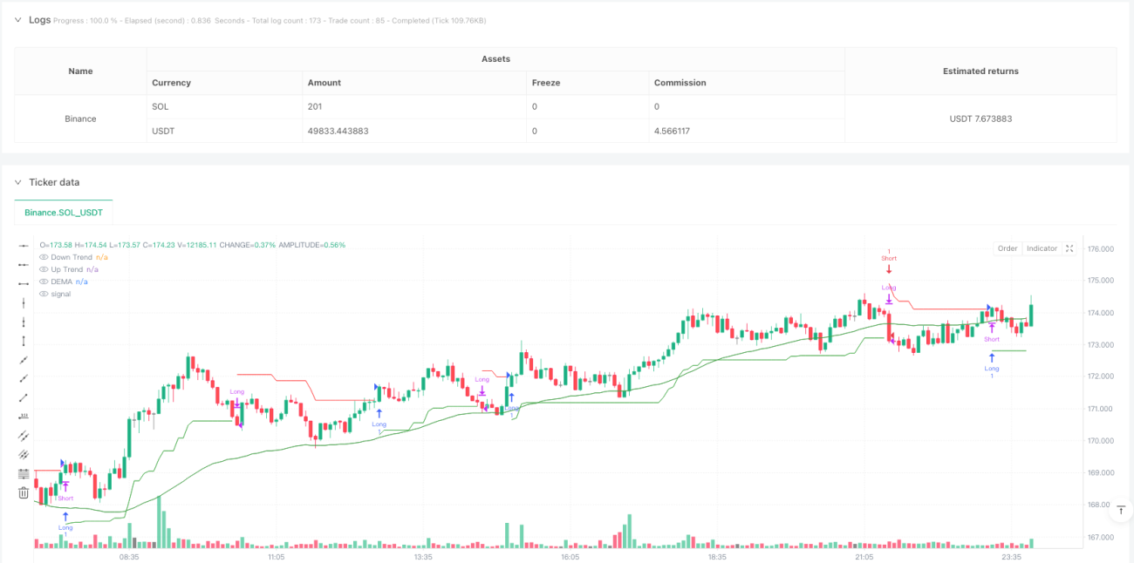
Task: Select the Fibonacci retracement lines tool
Action: 24,473
